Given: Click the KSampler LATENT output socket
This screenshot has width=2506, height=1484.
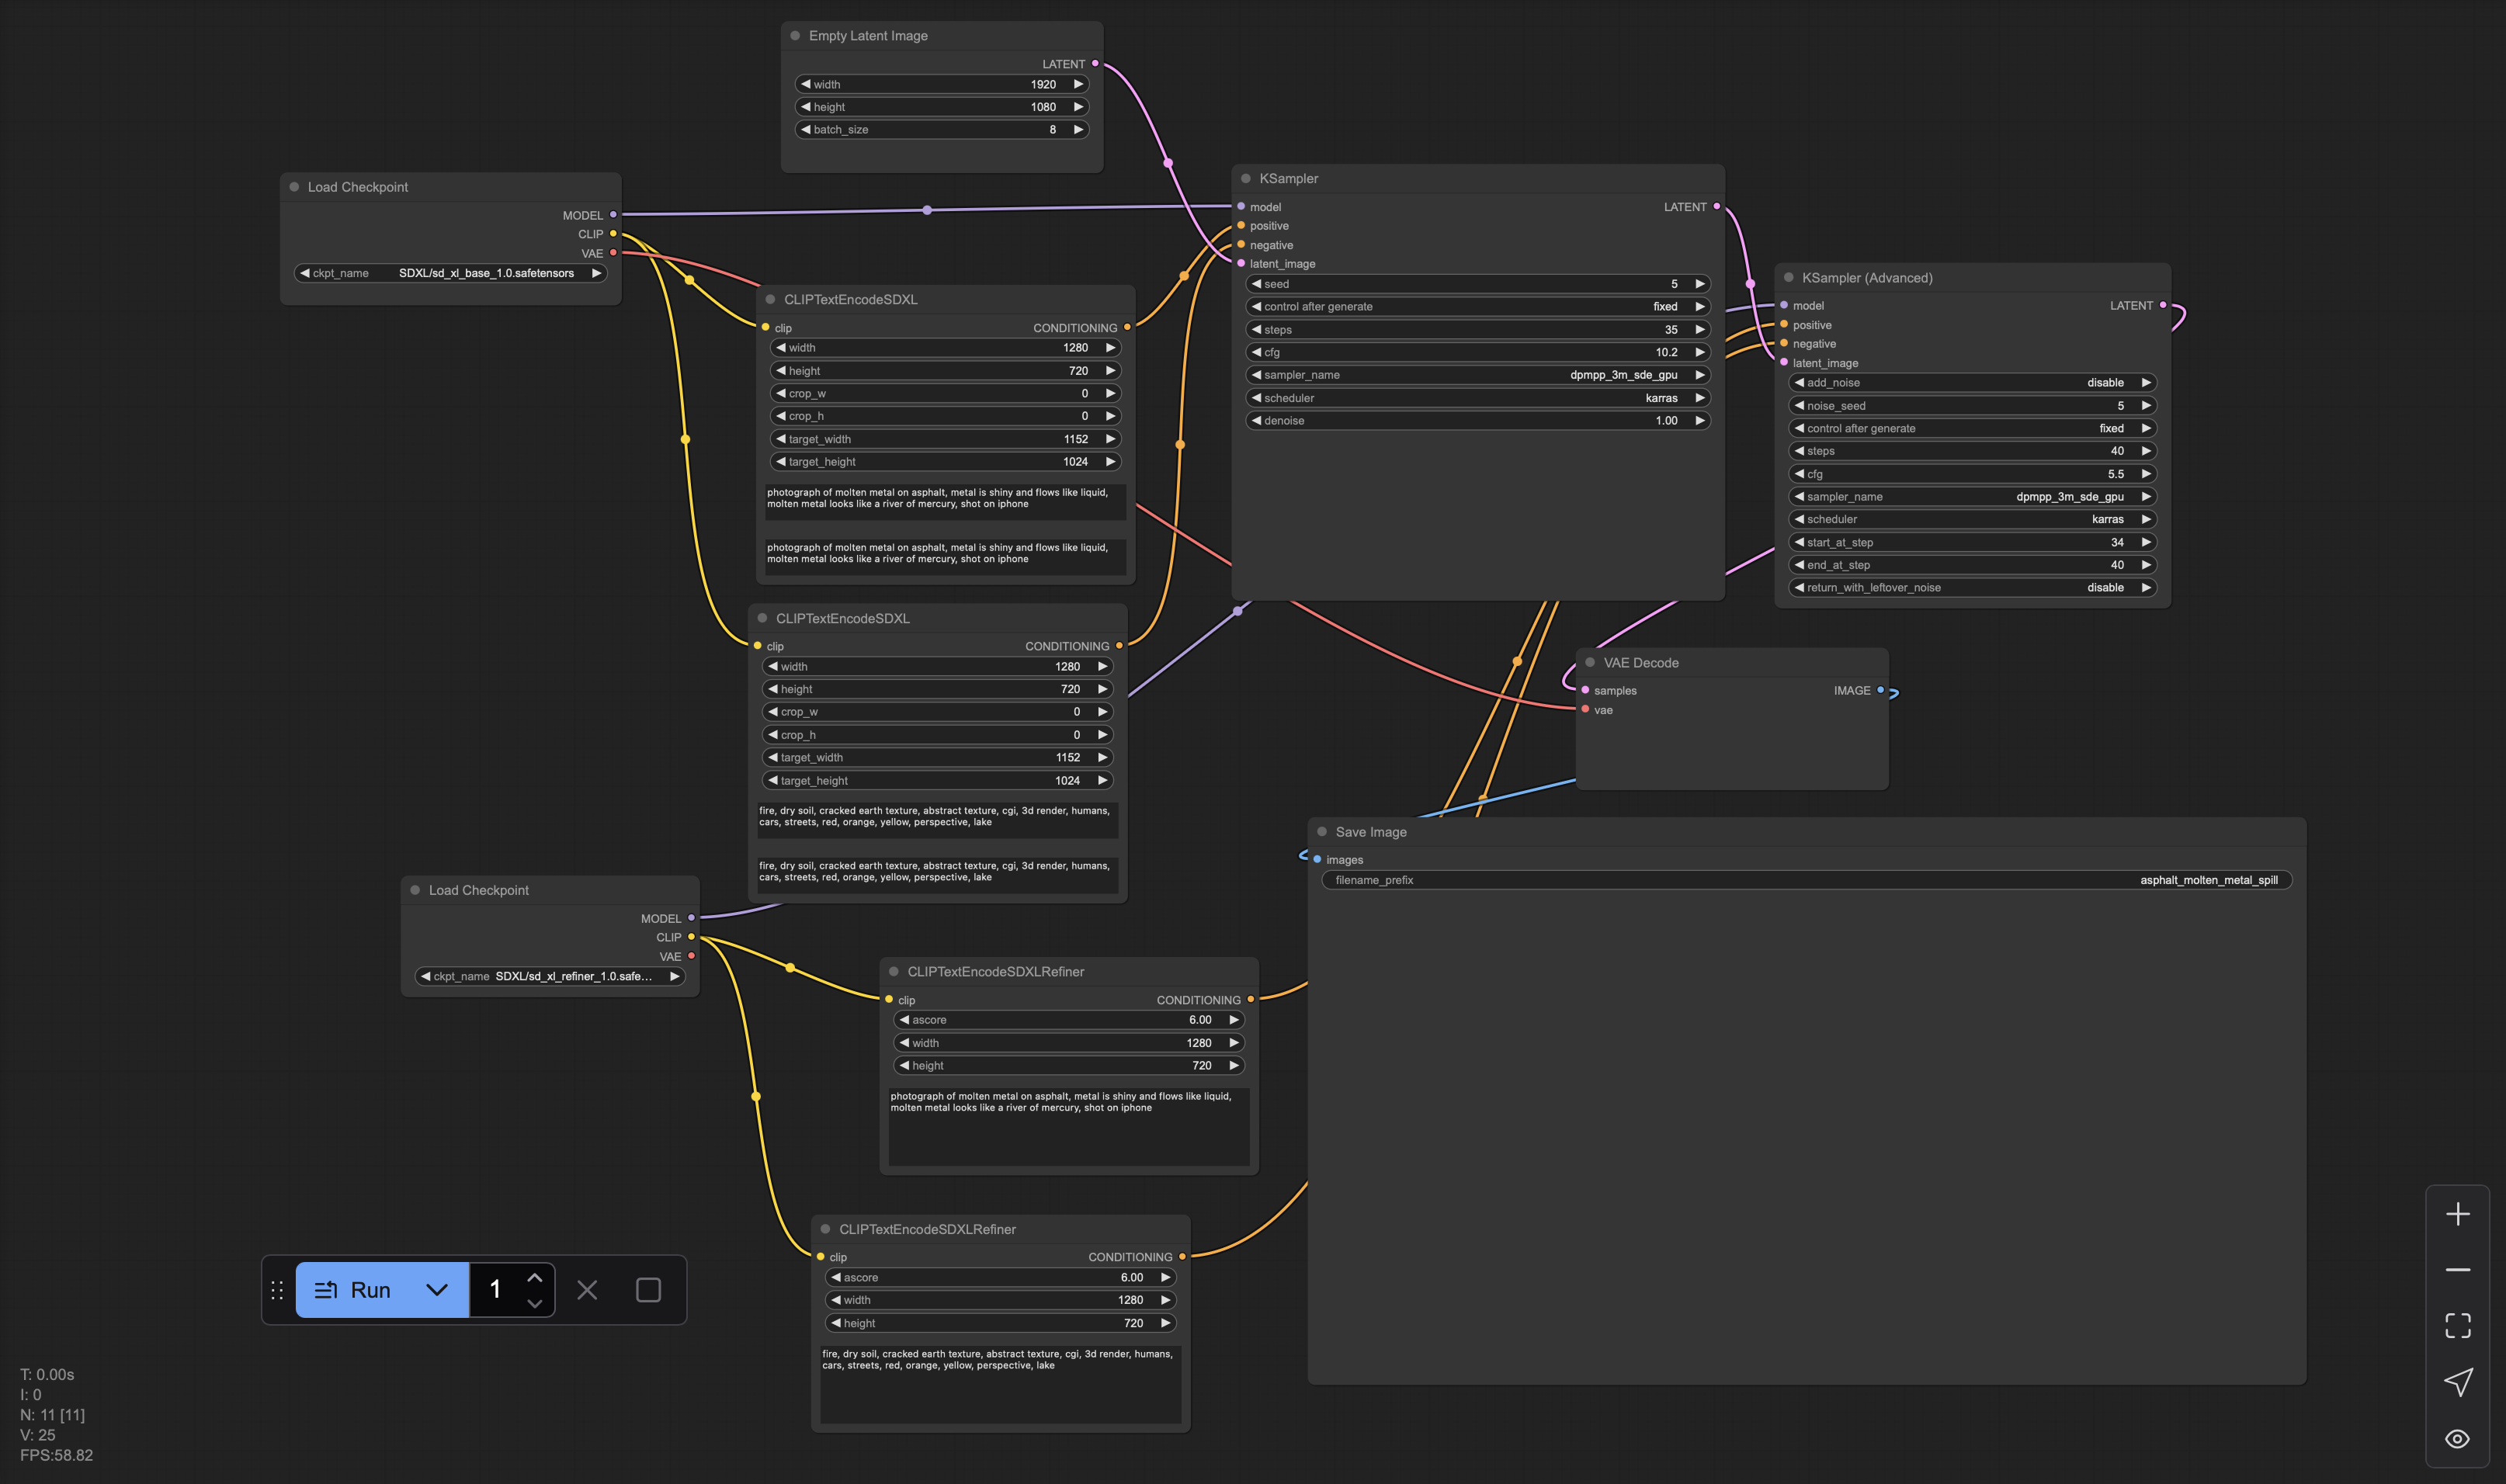Looking at the screenshot, I should (1717, 206).
